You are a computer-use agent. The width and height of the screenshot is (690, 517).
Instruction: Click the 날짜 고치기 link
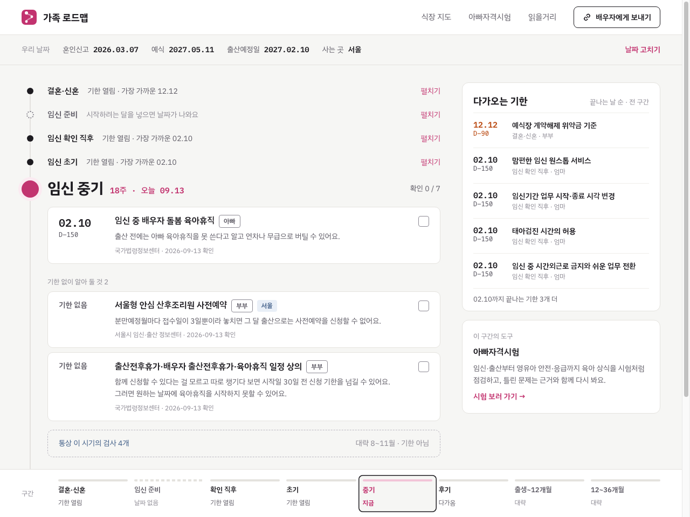click(643, 50)
